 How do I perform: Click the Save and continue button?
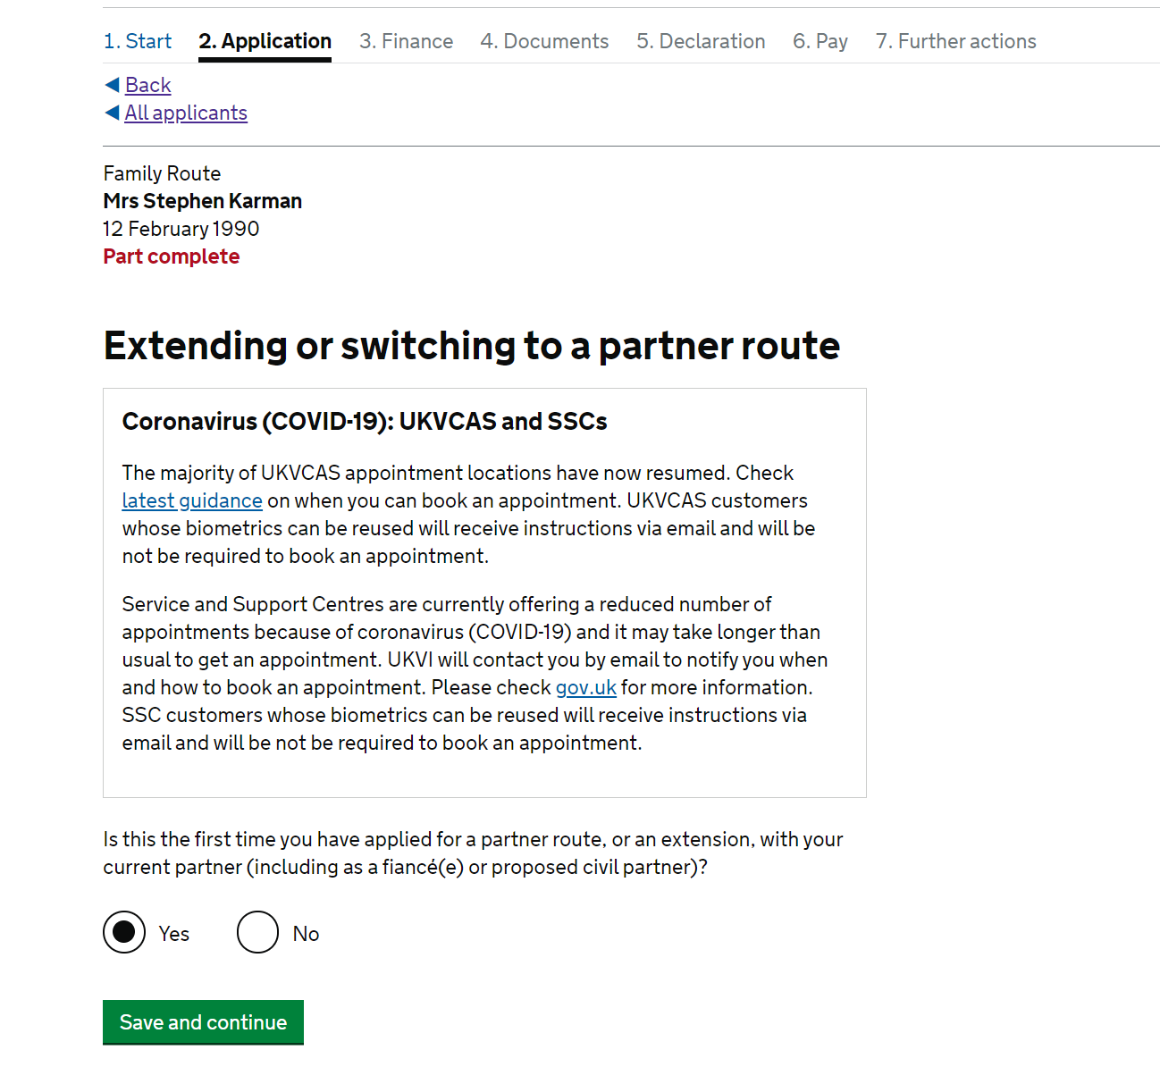(203, 1022)
